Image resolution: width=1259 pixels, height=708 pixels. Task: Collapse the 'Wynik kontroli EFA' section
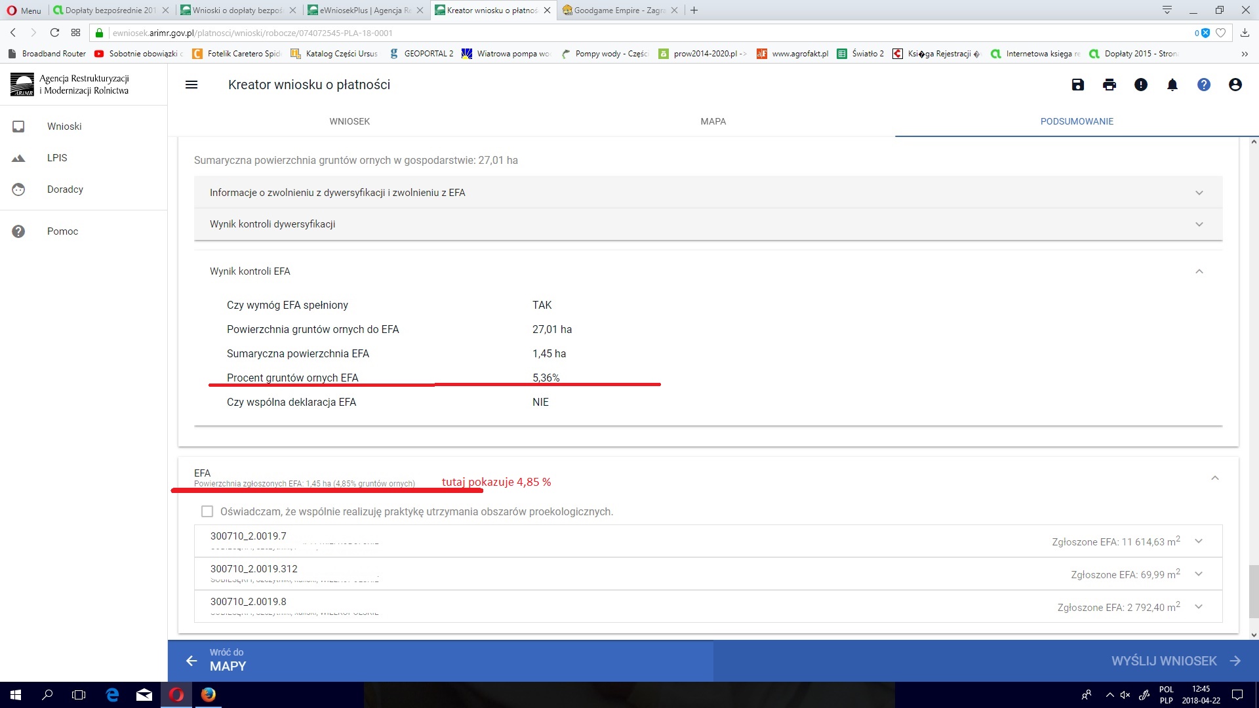click(1199, 271)
